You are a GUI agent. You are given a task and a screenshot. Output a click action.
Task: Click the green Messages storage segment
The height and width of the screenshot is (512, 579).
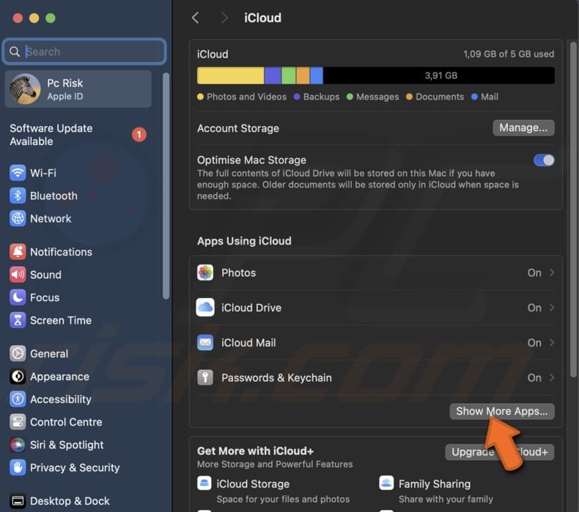tap(288, 75)
